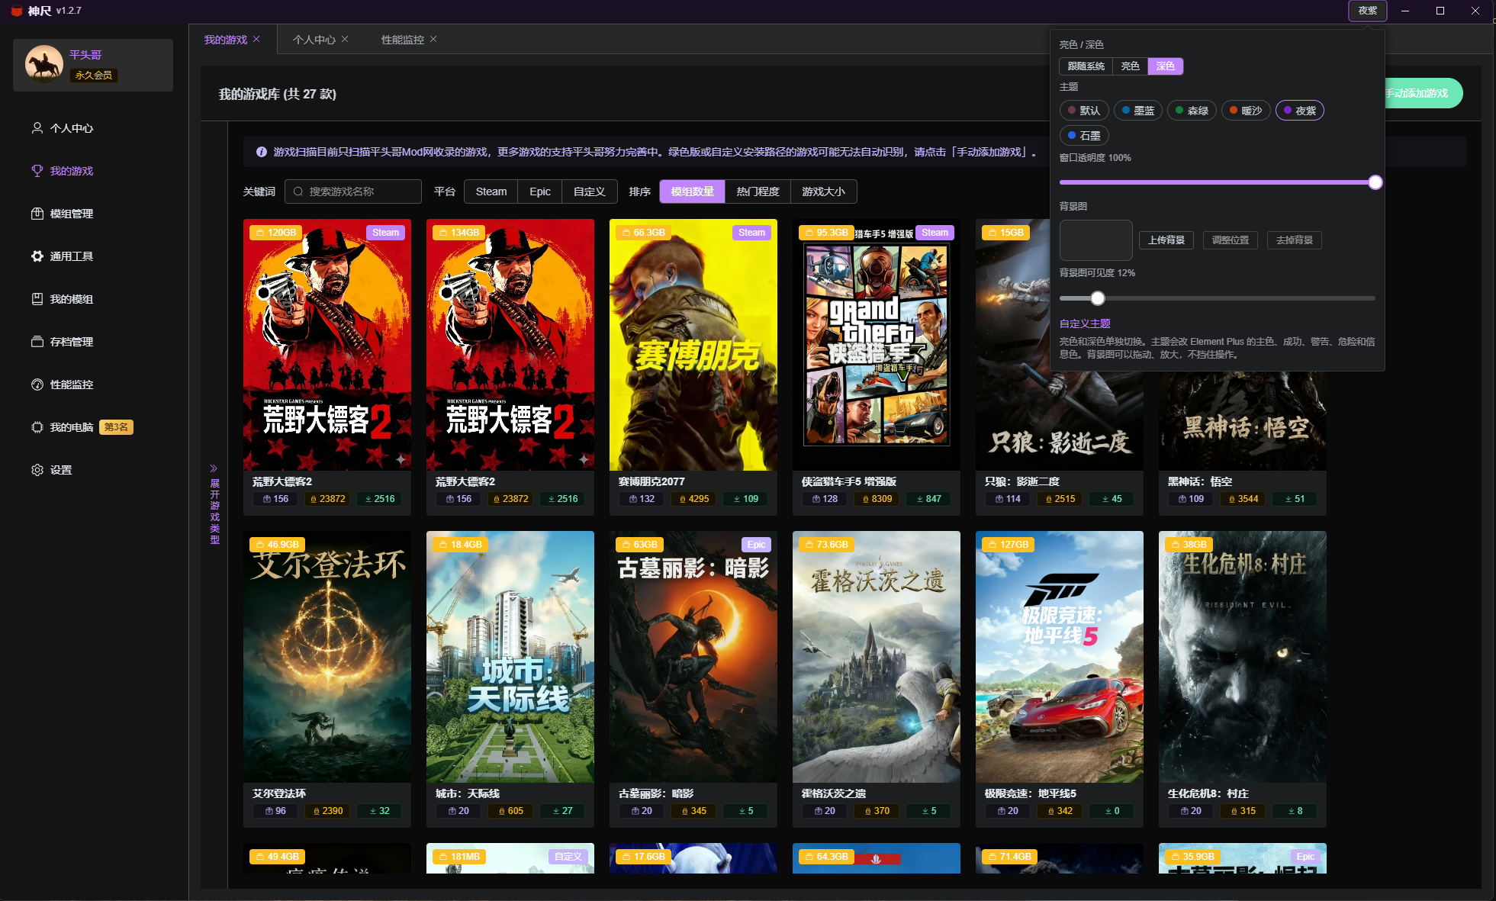Screen dimensions: 1496x901
Task: Choose the 石墨 theme
Action: coord(1083,136)
